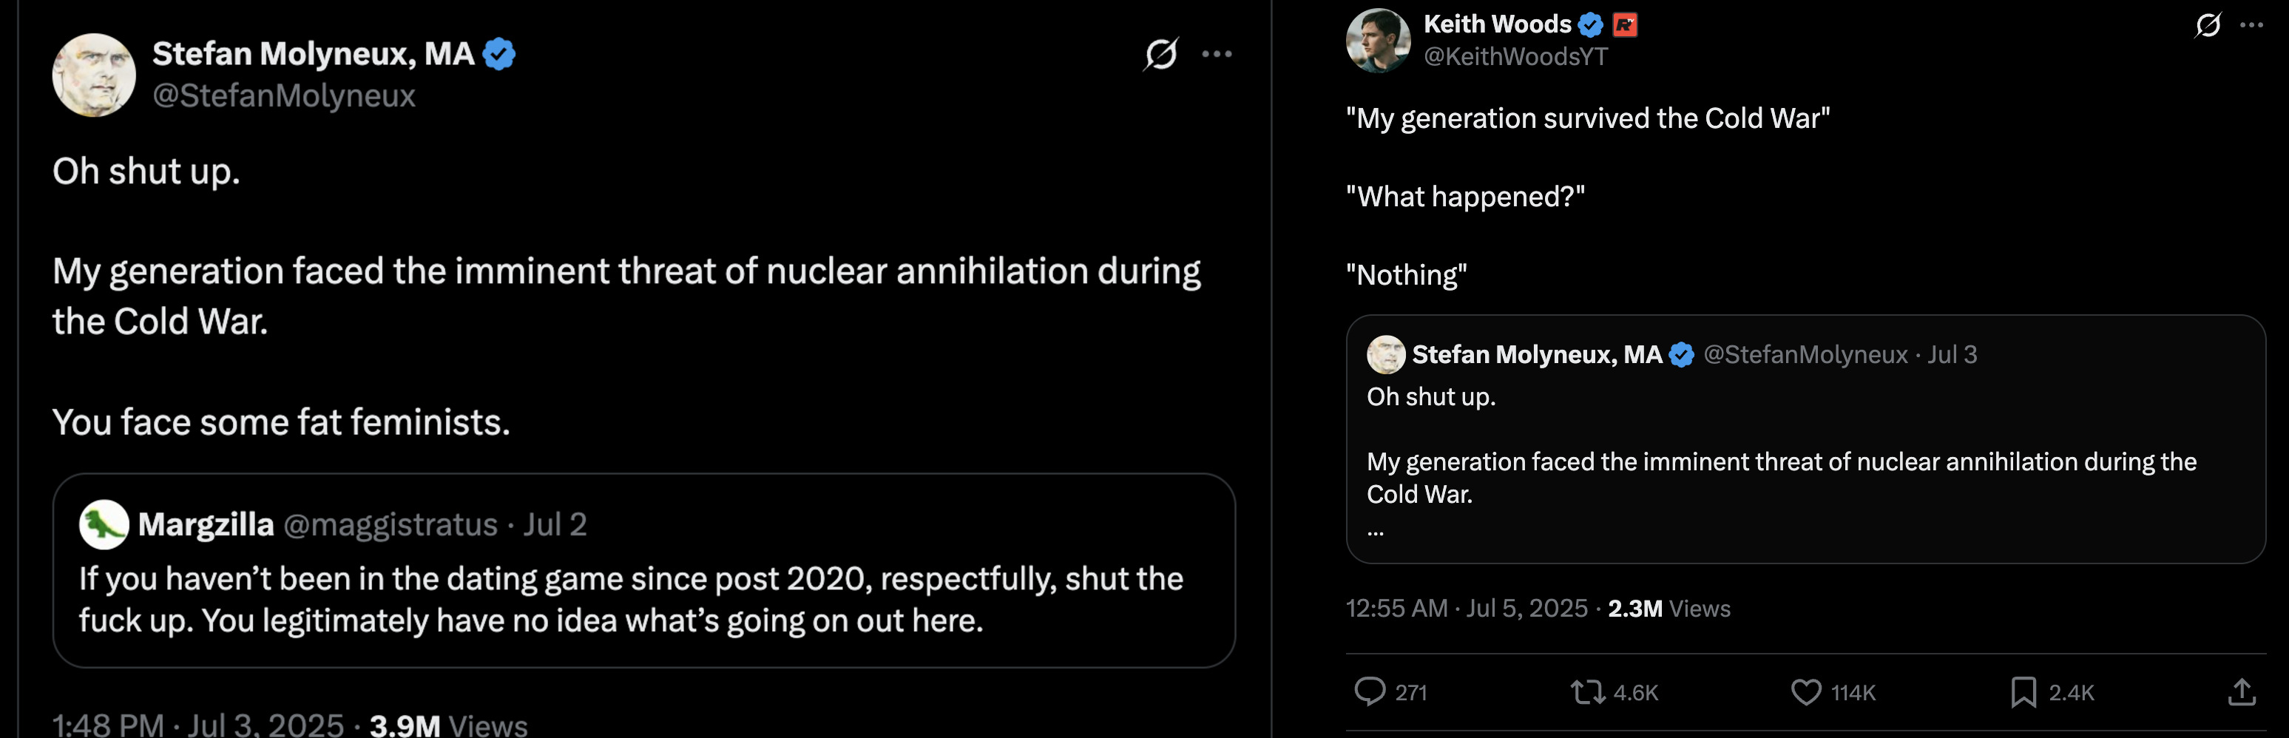
Task: Like the tweet with 114K likes
Action: pyautogui.click(x=1805, y=691)
